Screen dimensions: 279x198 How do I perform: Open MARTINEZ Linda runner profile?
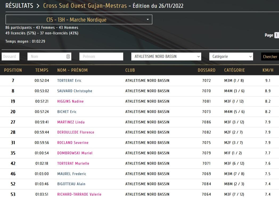[71, 122]
